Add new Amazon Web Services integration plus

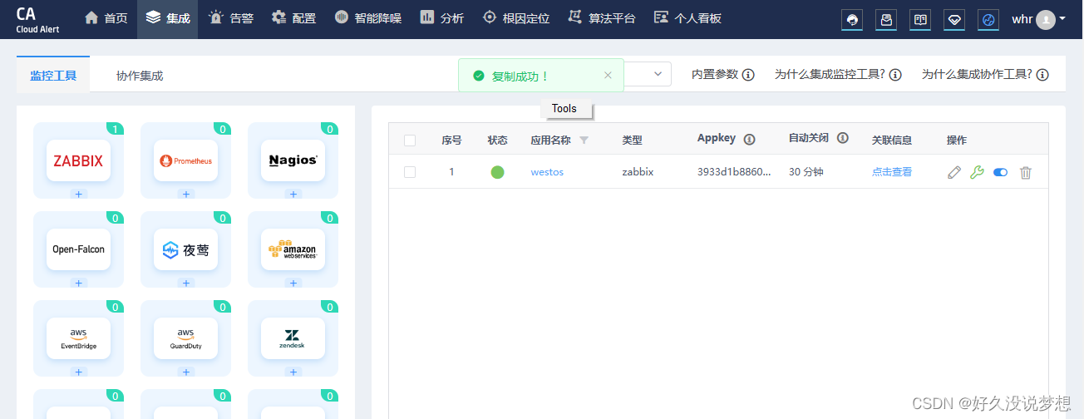(x=293, y=283)
